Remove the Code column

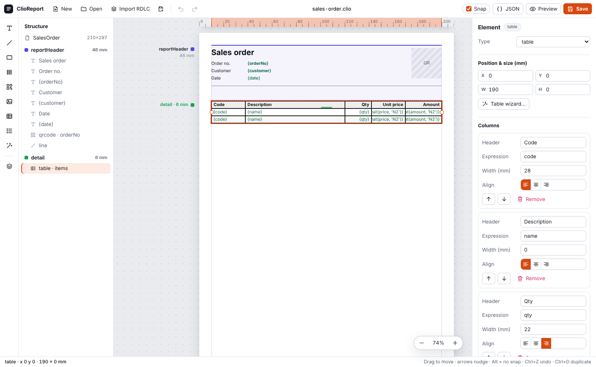click(532, 199)
